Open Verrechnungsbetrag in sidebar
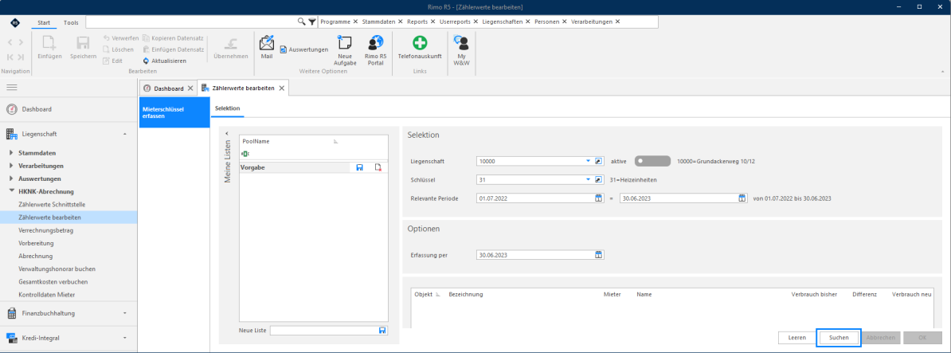The width and height of the screenshot is (951, 353). click(x=46, y=230)
